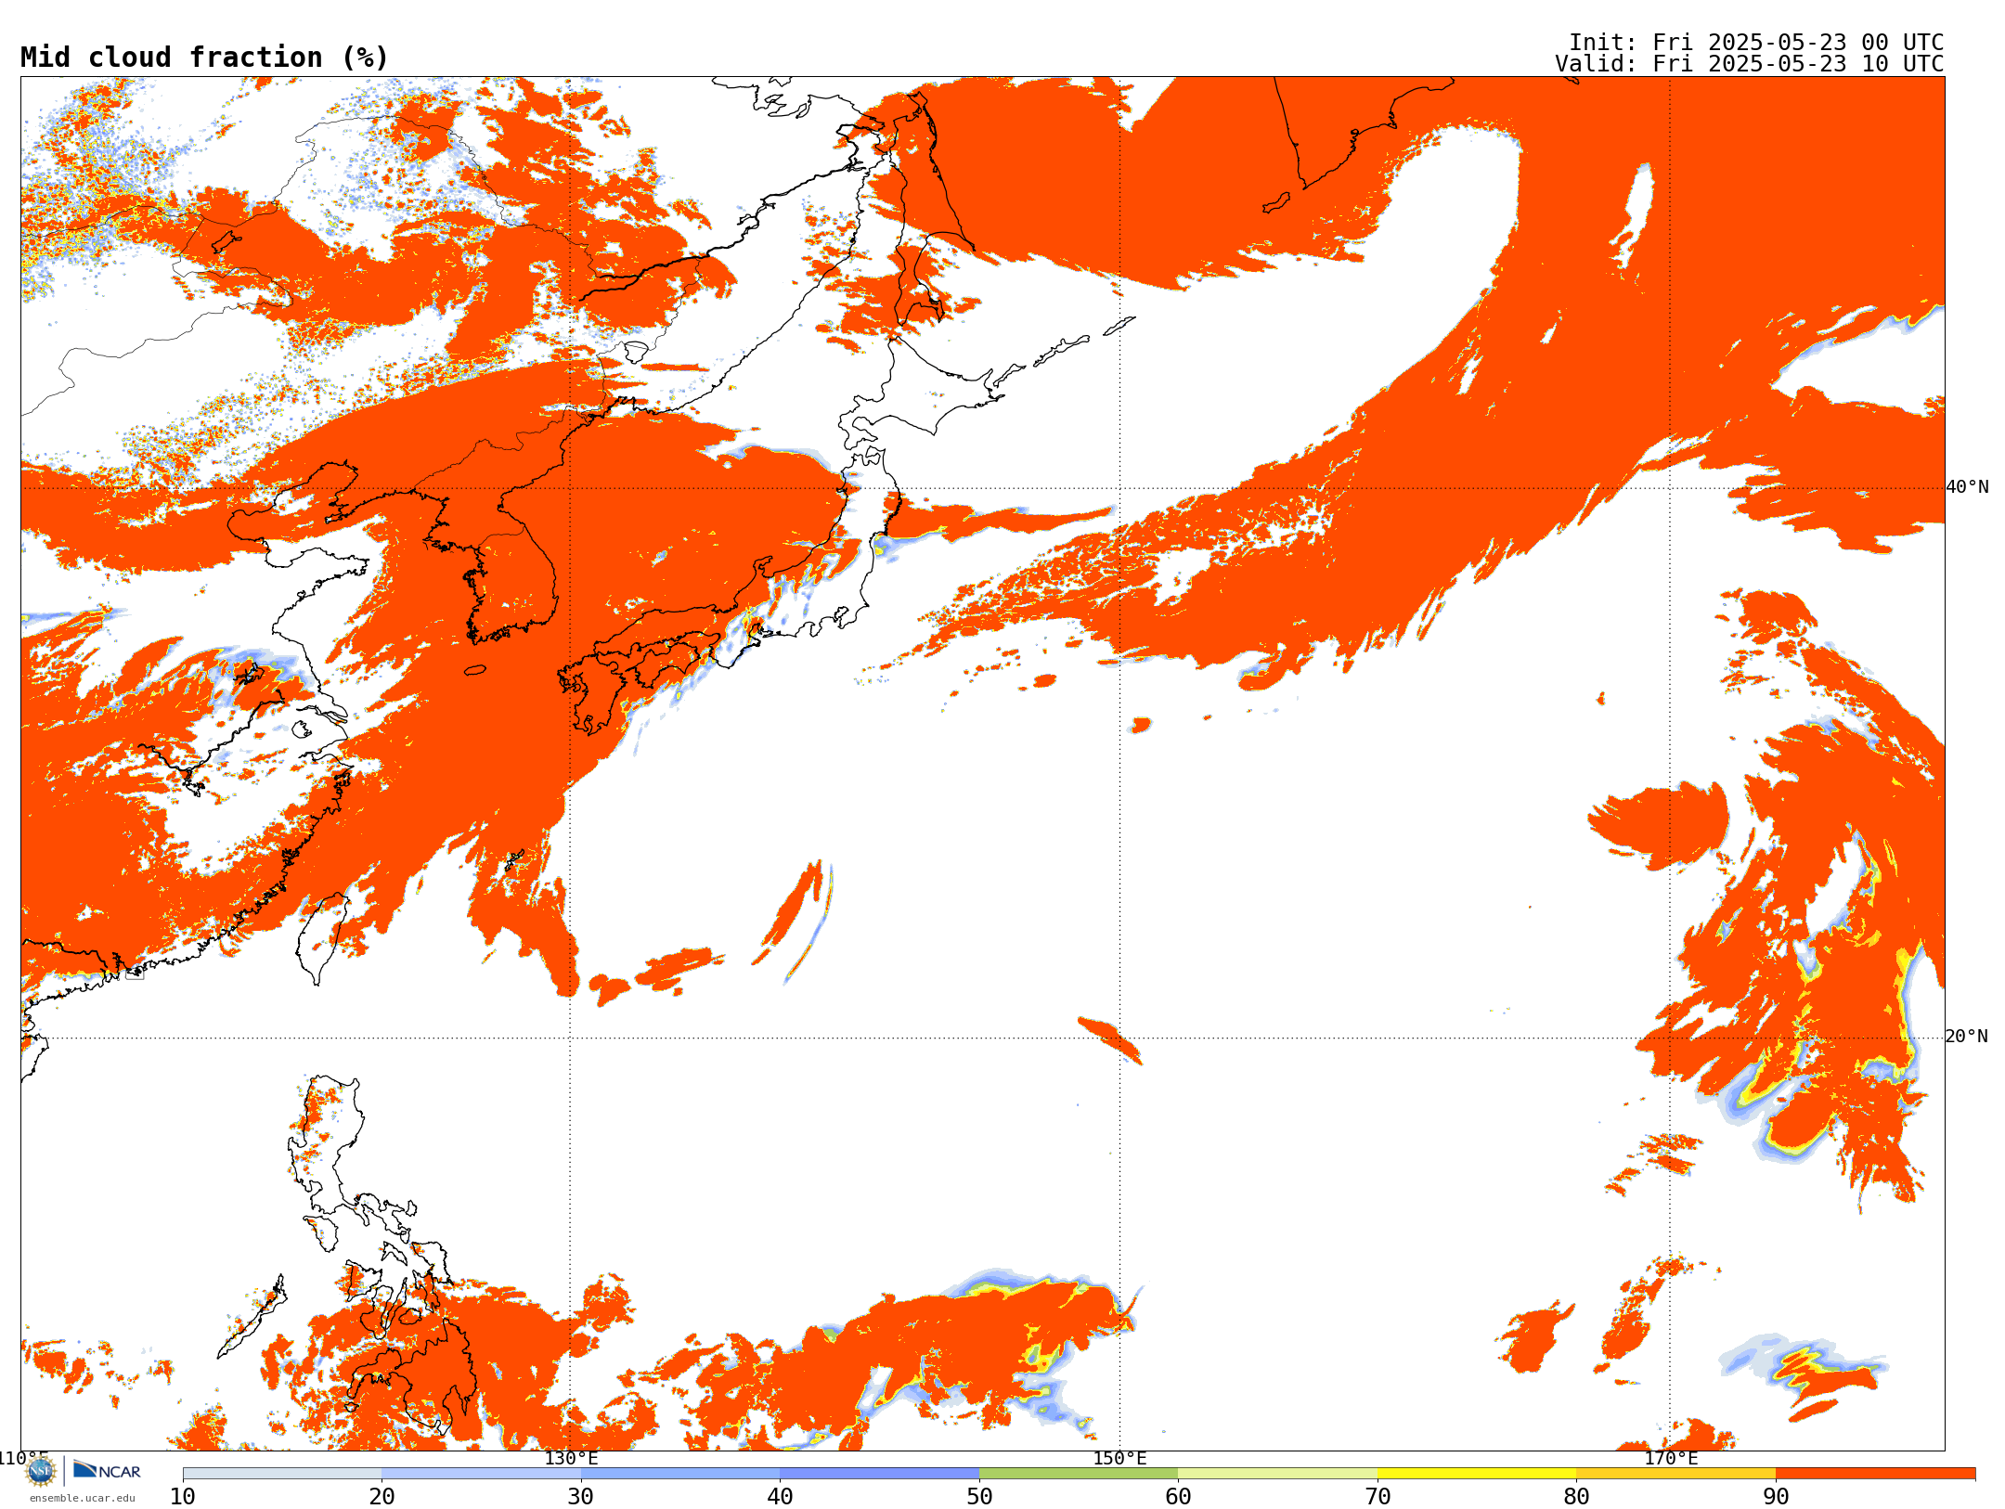Click the 40°N latitude label

pos(1968,487)
